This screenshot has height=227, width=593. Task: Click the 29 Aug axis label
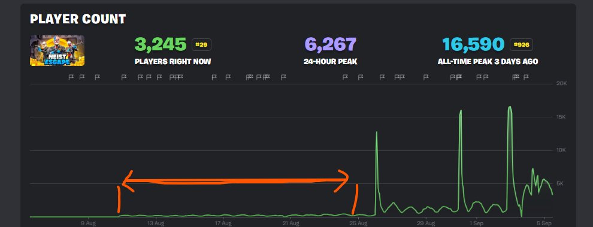pos(426,223)
